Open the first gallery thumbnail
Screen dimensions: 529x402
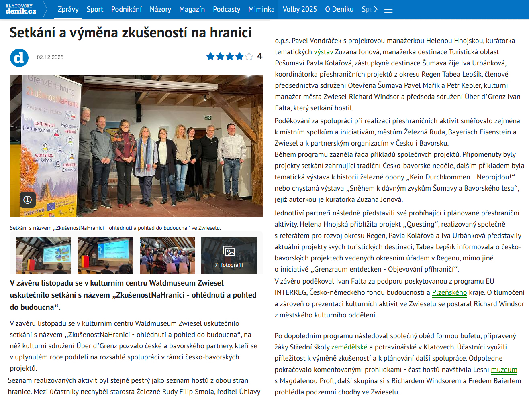tap(44, 255)
